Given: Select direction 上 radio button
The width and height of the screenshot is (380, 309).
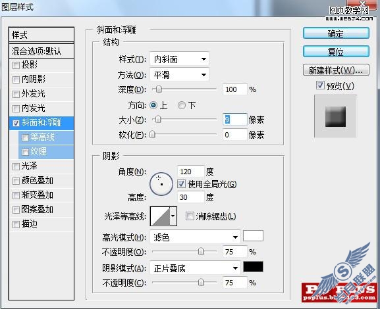Looking at the screenshot, I should tap(153, 105).
